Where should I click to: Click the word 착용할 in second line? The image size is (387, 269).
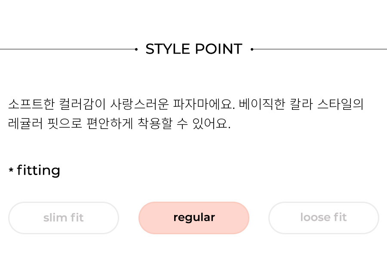click(155, 123)
